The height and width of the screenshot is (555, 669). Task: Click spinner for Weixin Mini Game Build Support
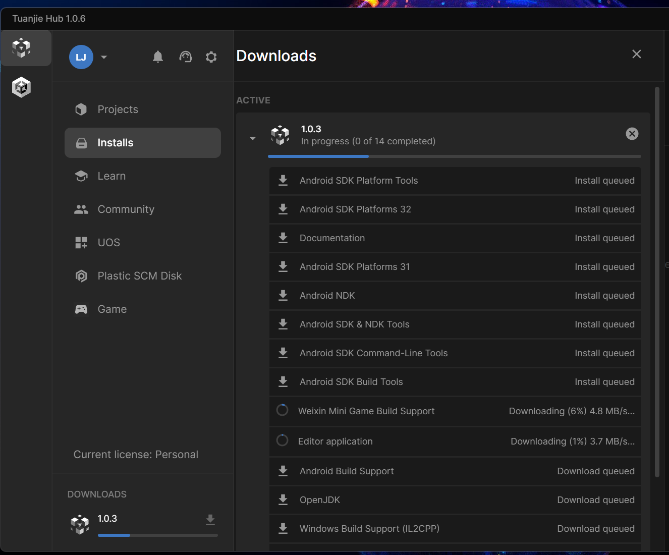(x=283, y=410)
